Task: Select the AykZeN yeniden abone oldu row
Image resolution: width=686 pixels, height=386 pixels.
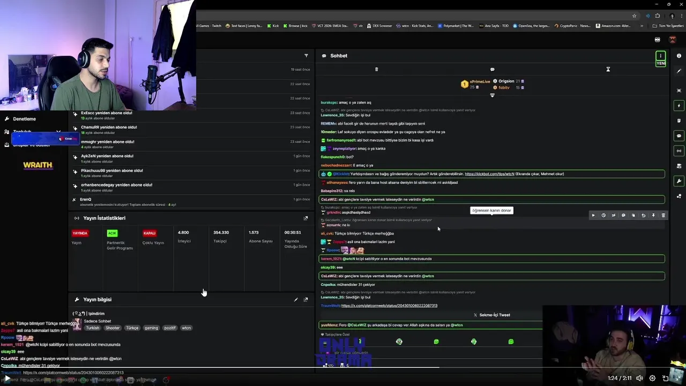Action: (x=191, y=159)
